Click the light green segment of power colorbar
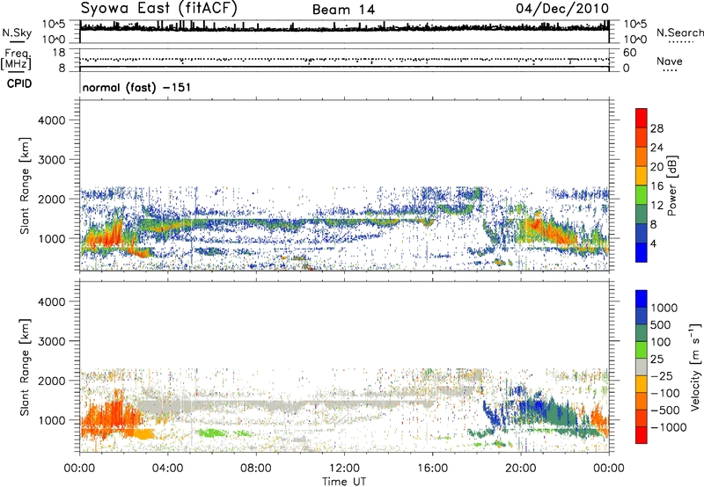704x487 pixels. (x=642, y=194)
